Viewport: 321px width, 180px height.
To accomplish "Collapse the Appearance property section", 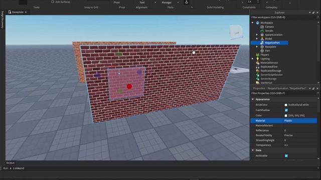I will (253, 99).
